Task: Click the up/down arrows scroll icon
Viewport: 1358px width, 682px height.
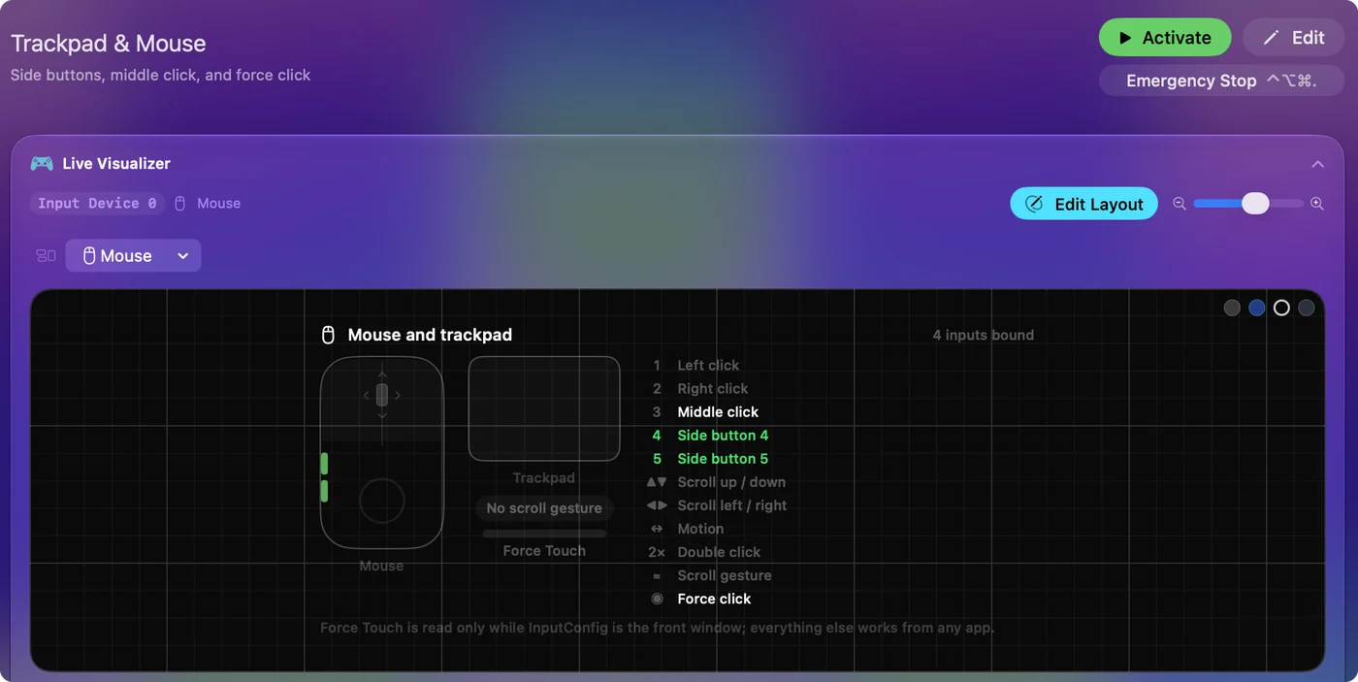Action: click(657, 482)
